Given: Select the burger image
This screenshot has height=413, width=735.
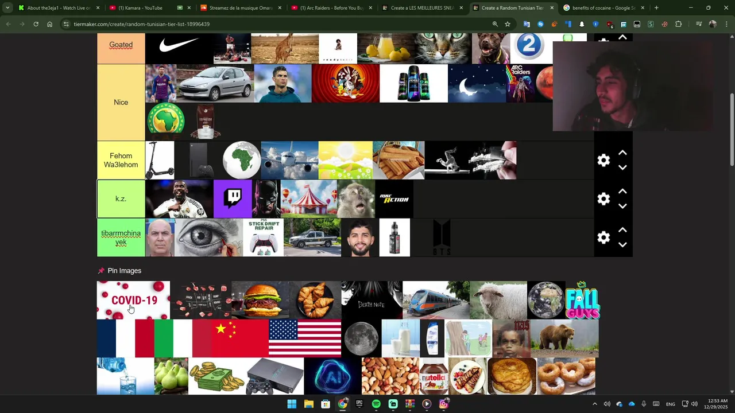Looking at the screenshot, I should coord(261,300).
